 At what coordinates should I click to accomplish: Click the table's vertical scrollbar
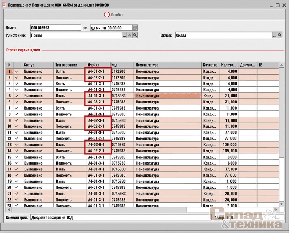click(x=281, y=137)
